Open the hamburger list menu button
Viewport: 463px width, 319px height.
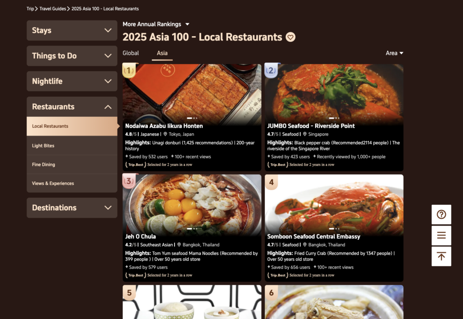click(x=441, y=236)
